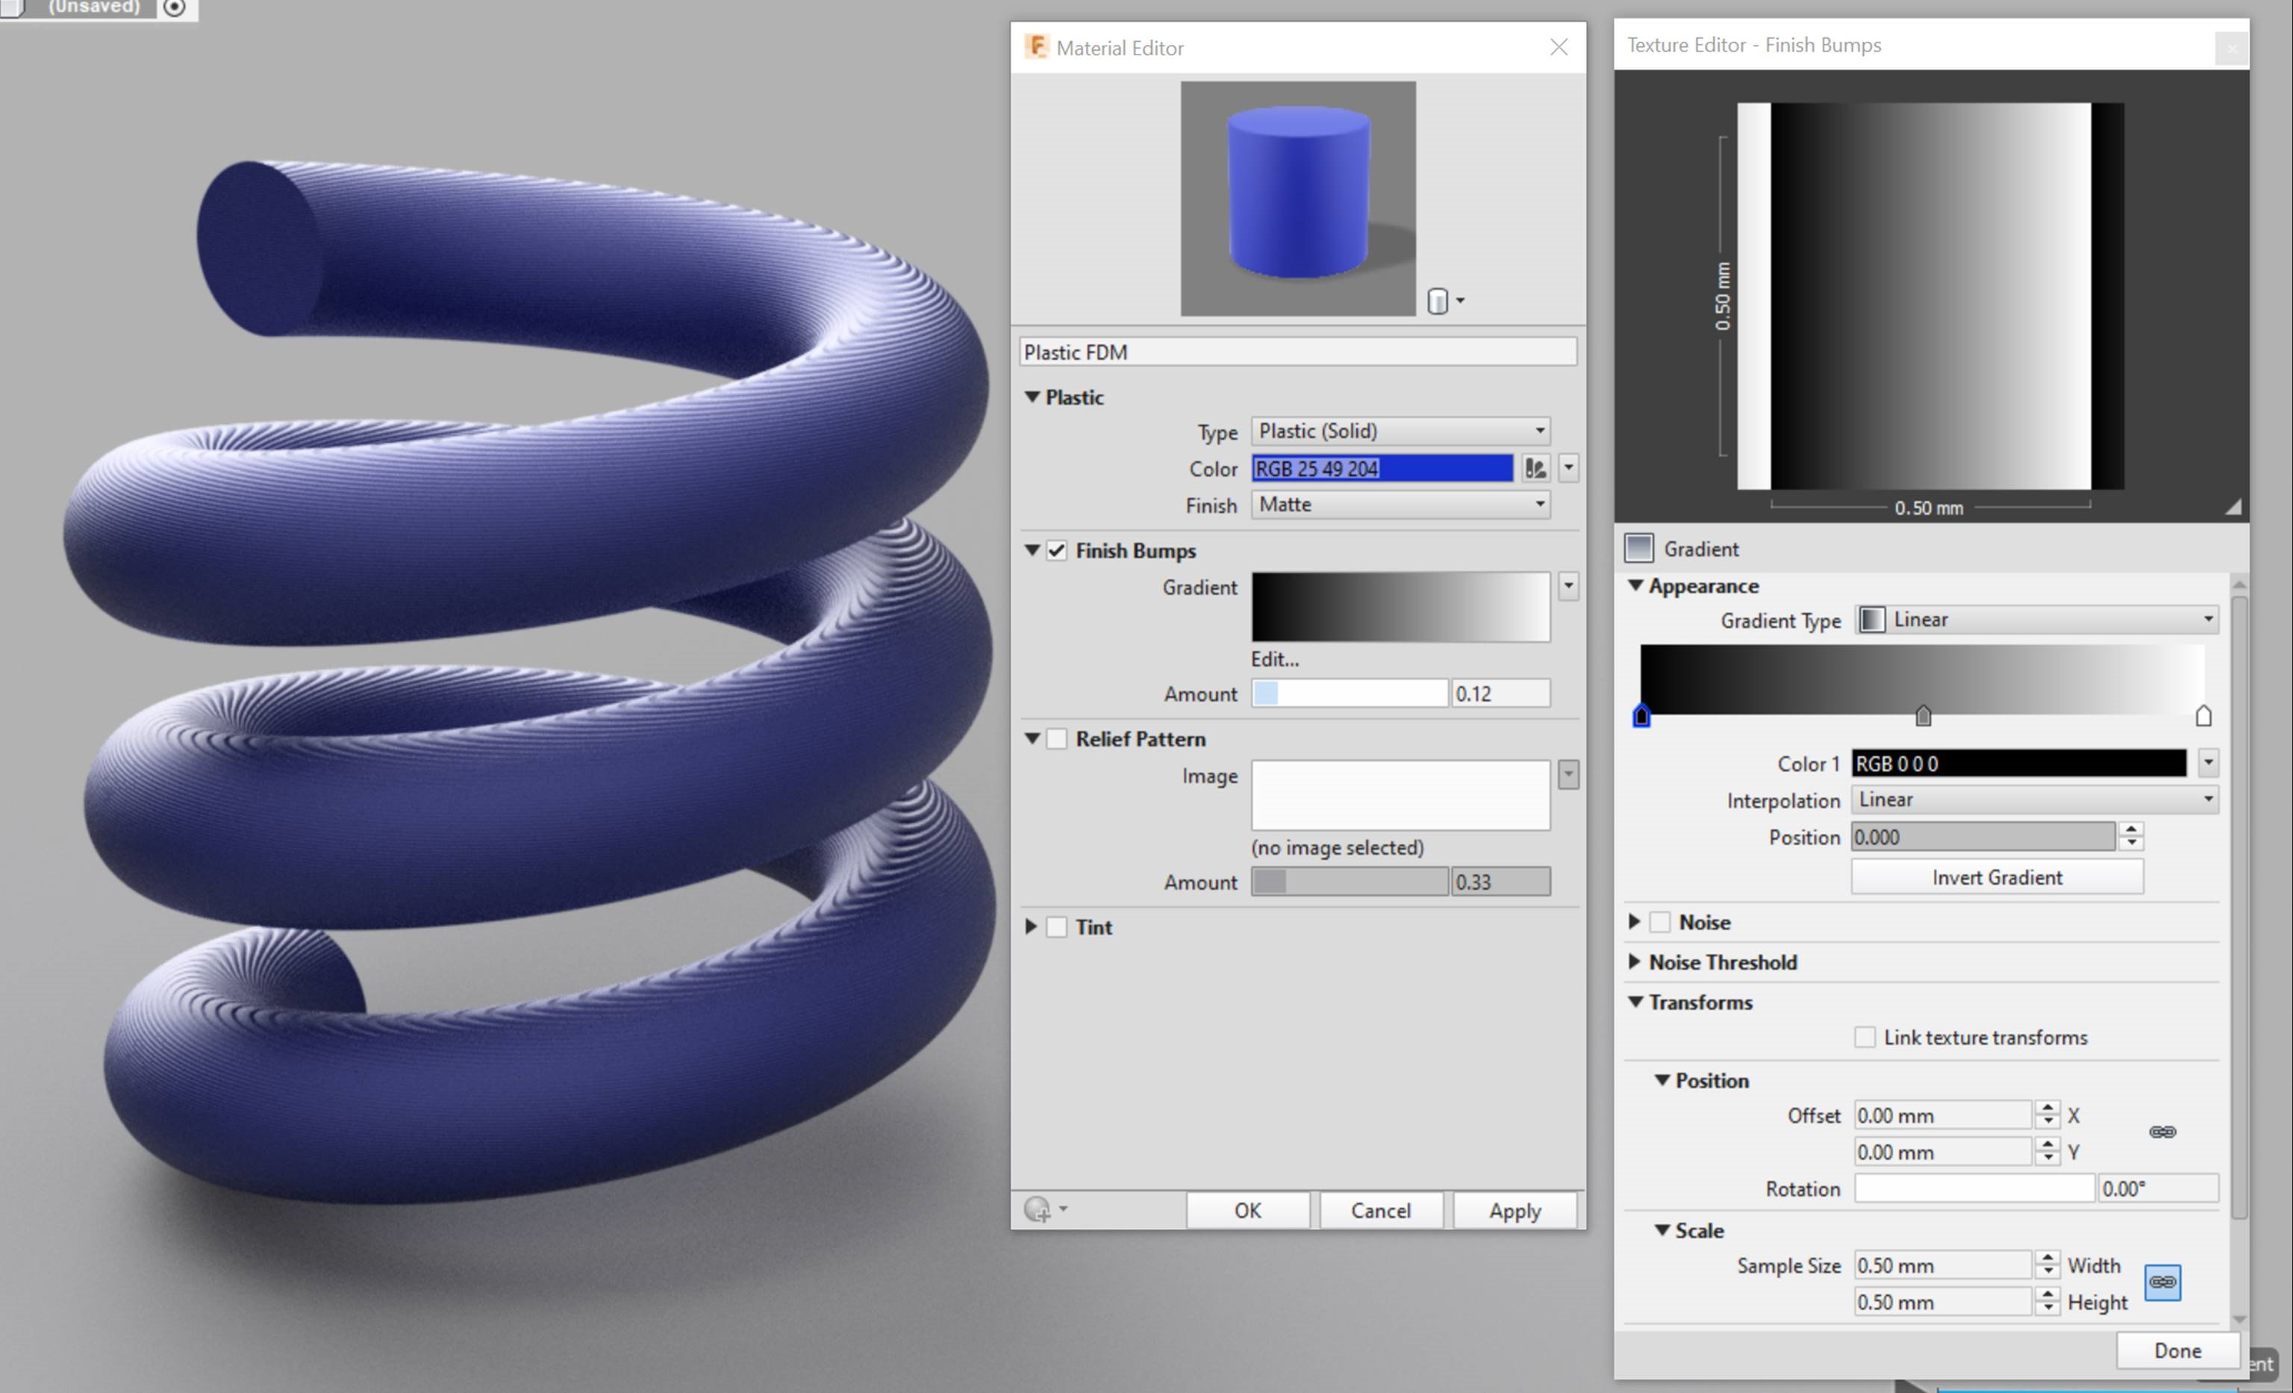
Task: Select the white gradient end stop marker
Action: [x=2203, y=716]
